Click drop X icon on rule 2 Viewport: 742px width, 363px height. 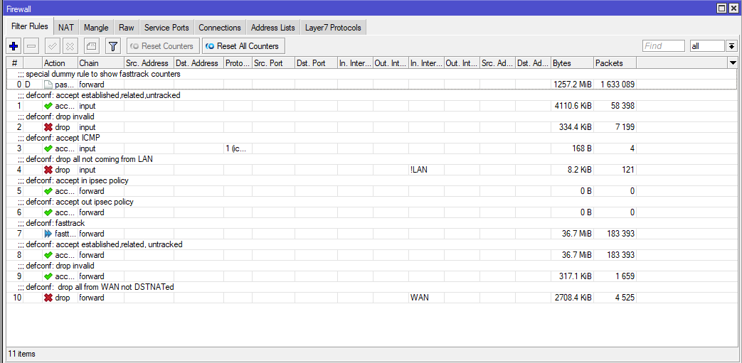point(48,127)
